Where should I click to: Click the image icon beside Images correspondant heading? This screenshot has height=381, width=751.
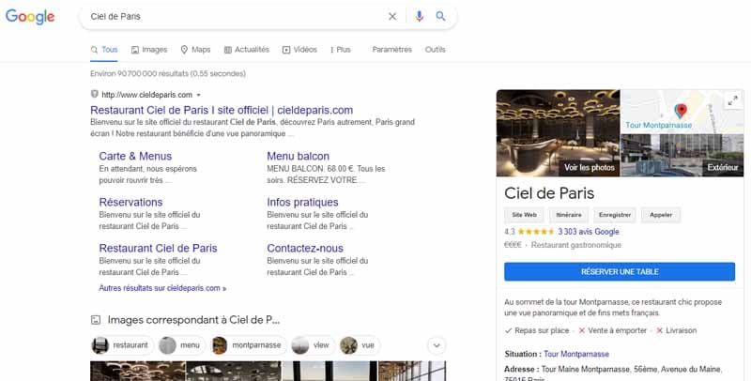click(x=96, y=320)
